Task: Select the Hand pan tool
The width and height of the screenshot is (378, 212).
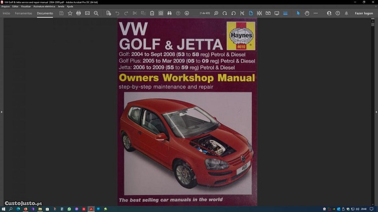Action: [x=307, y=13]
